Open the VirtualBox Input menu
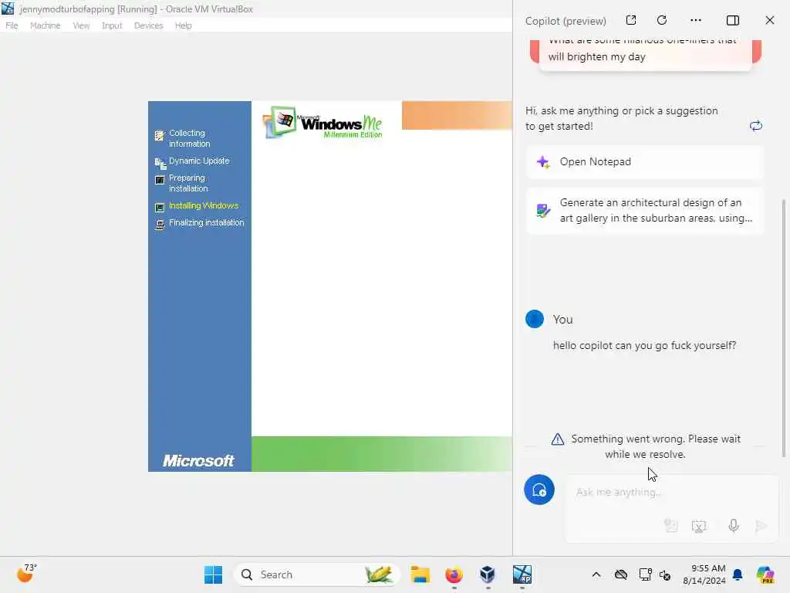This screenshot has height=593, width=790. coord(112,25)
